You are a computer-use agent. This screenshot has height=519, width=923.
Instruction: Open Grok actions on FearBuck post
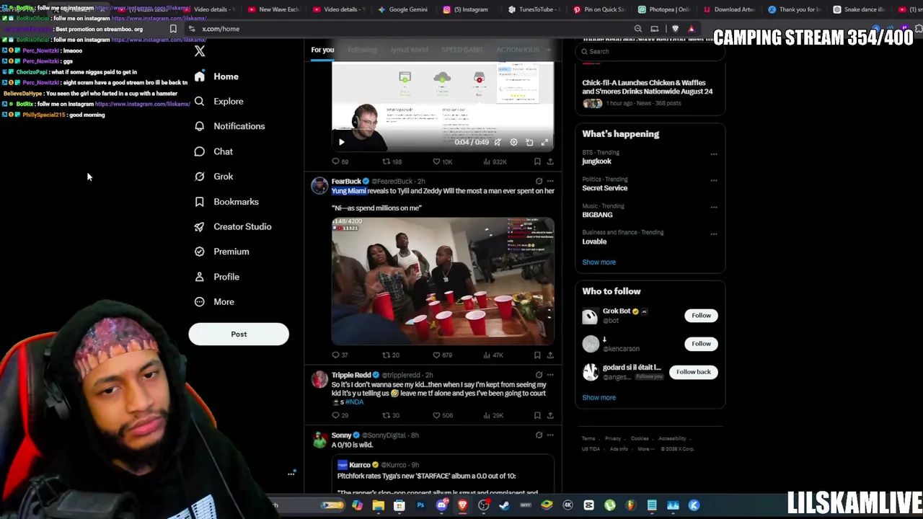(539, 182)
